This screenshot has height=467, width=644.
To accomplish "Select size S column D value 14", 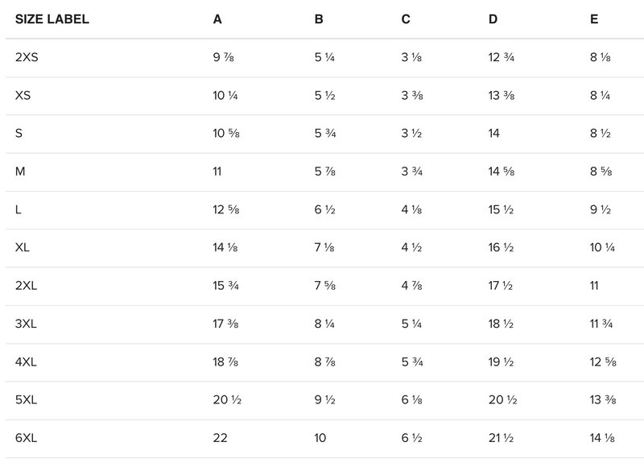I will point(494,134).
